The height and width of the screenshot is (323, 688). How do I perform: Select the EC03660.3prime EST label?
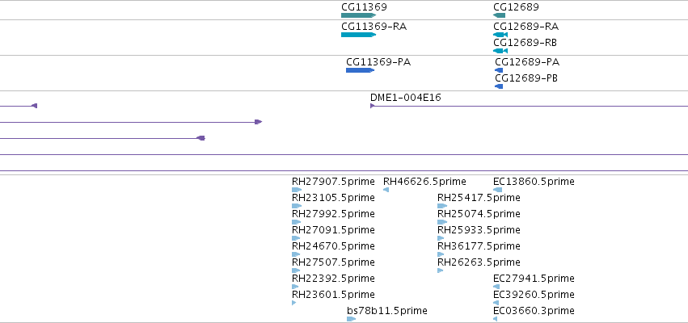(x=534, y=311)
